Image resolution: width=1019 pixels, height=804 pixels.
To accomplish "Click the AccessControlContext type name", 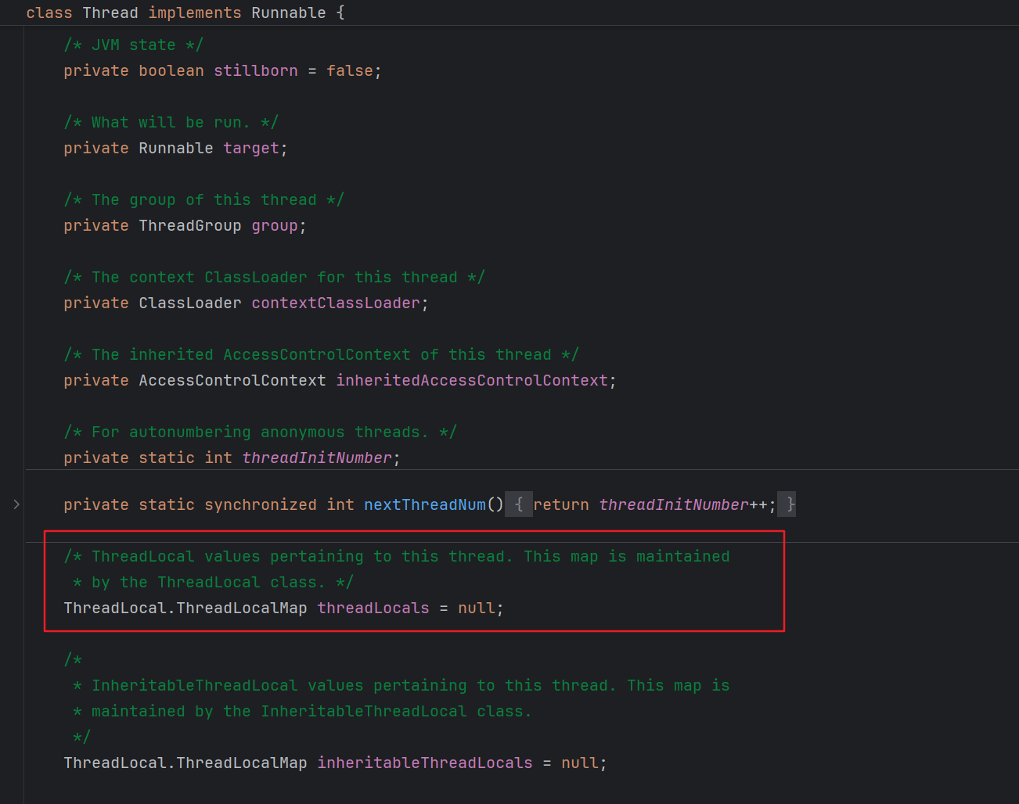I will point(232,380).
